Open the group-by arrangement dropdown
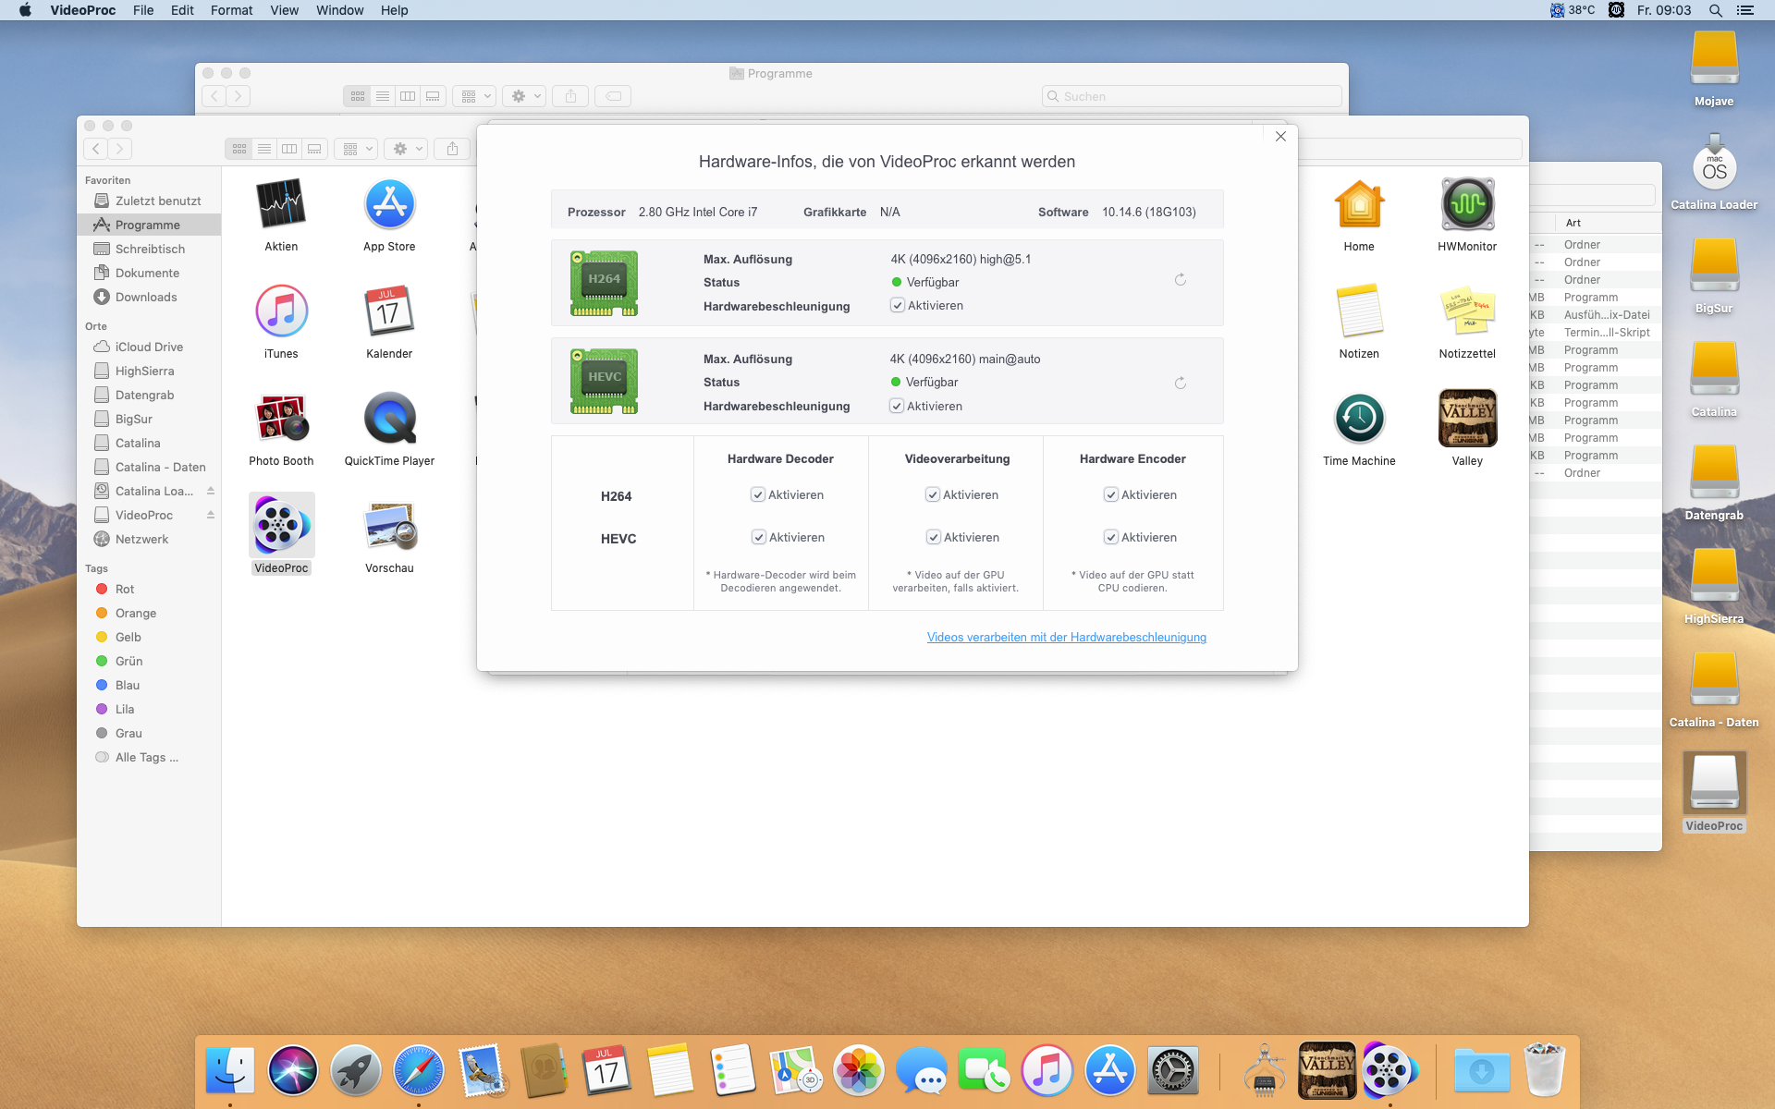The image size is (1775, 1109). point(357,149)
